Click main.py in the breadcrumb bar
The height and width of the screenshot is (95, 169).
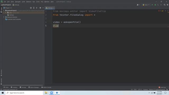coord(16,5)
